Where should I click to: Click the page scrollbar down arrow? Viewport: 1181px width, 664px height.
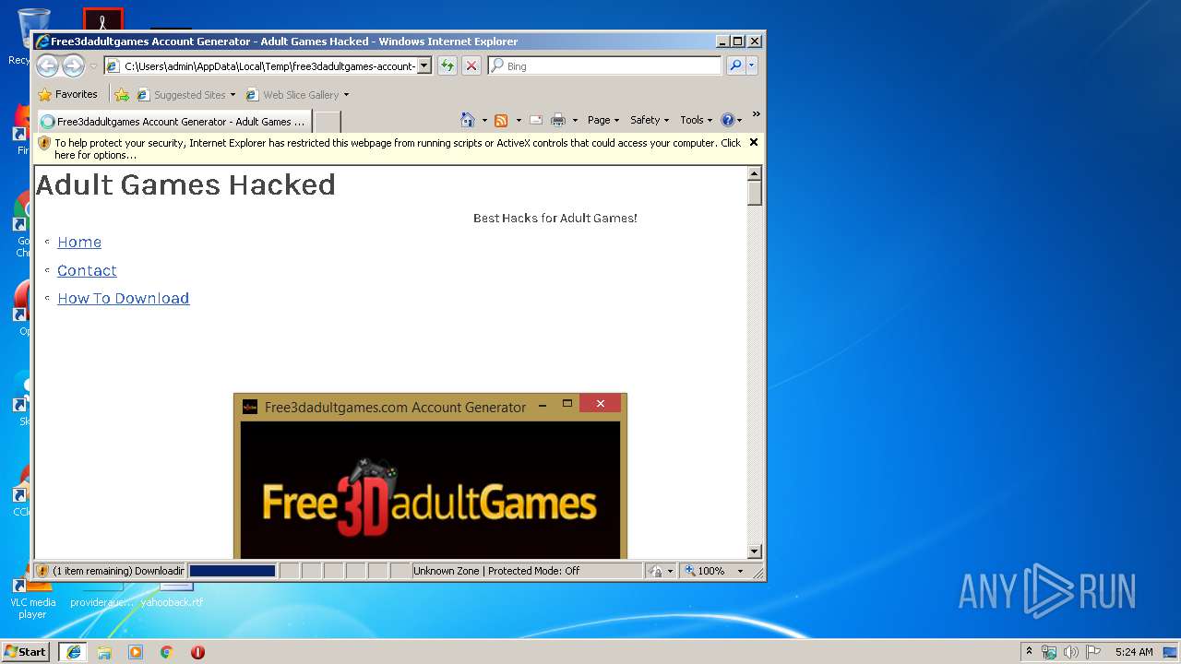(x=755, y=551)
